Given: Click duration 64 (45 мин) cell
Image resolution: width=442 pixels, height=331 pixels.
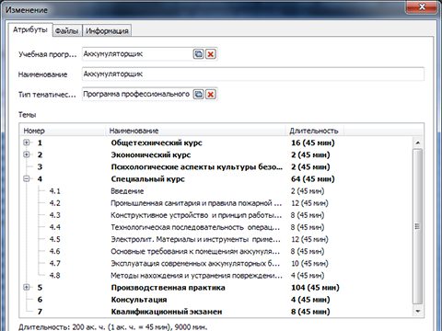Looking at the screenshot, I should tap(313, 179).
